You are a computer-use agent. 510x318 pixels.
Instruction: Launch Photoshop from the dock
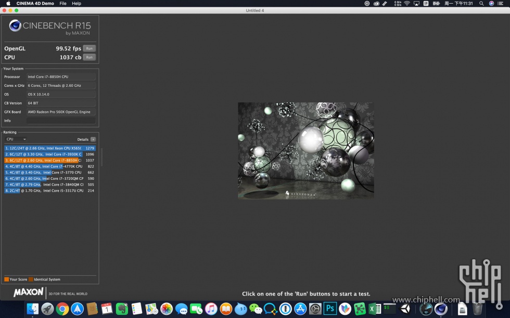click(x=330, y=309)
